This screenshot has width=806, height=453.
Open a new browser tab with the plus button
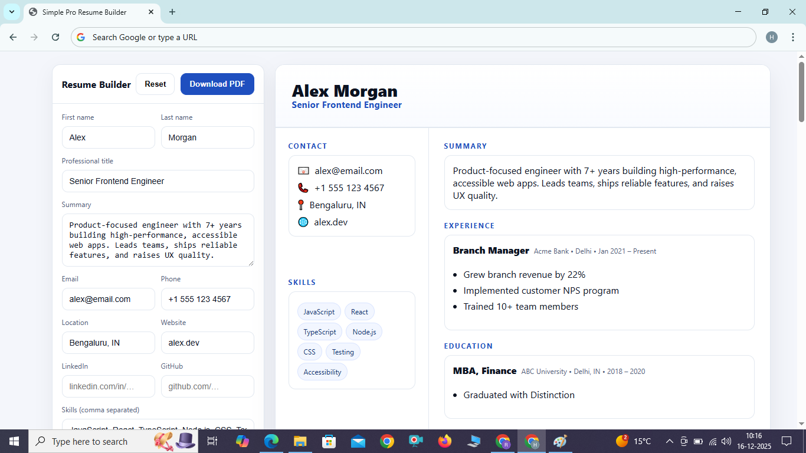172,12
